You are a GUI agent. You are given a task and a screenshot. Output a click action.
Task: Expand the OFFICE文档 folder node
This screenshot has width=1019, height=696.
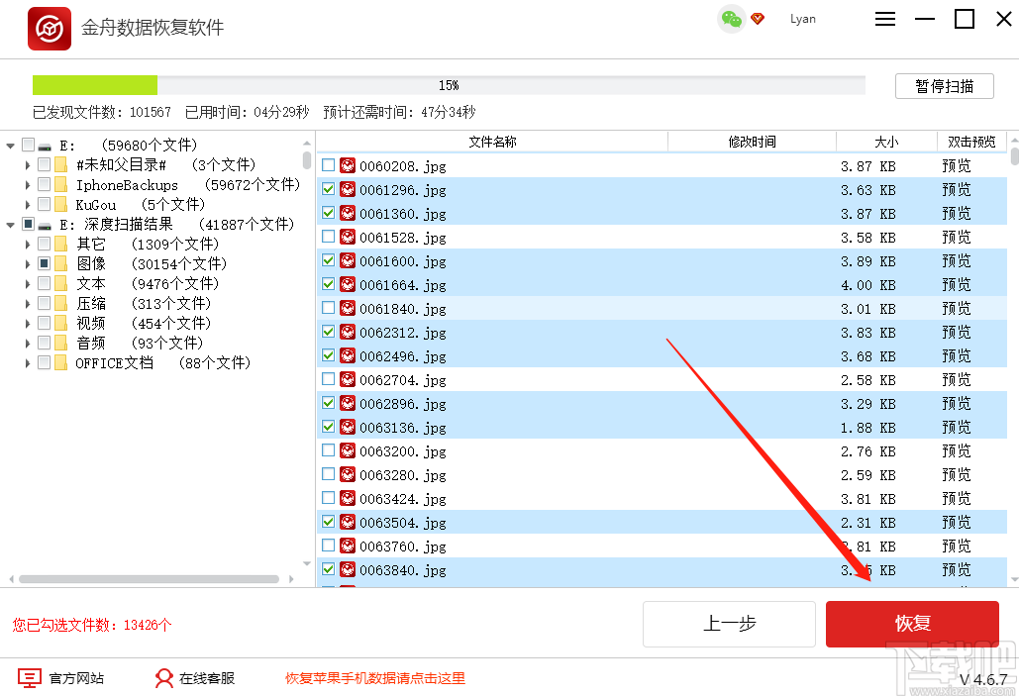pos(28,362)
